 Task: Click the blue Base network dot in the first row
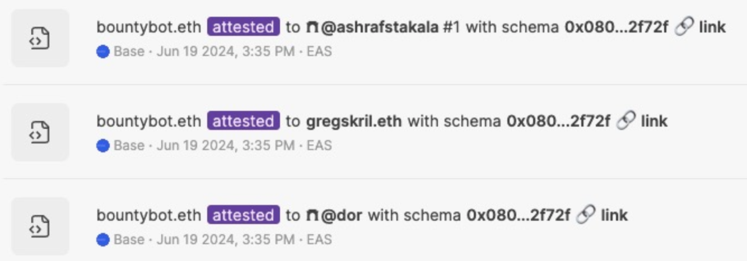[x=103, y=52]
